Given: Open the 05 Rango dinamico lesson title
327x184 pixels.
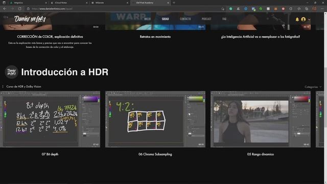Looking at the screenshot, I should pyautogui.click(x=261, y=154).
